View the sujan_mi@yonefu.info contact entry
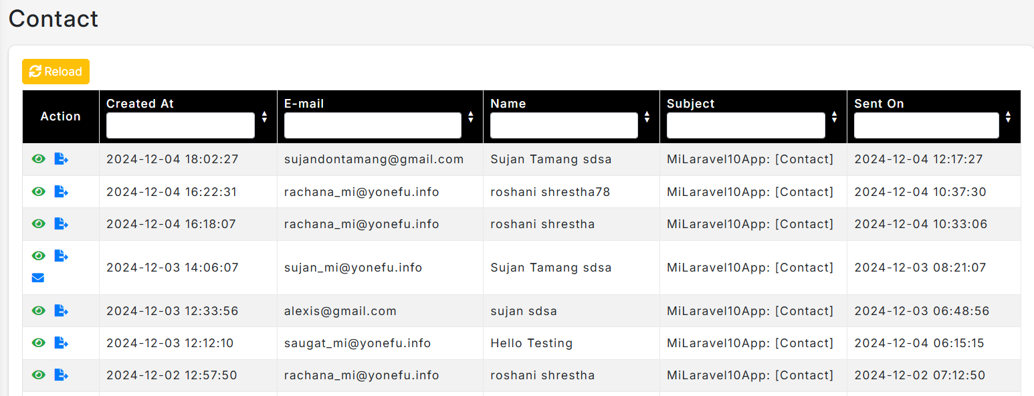 coord(39,256)
